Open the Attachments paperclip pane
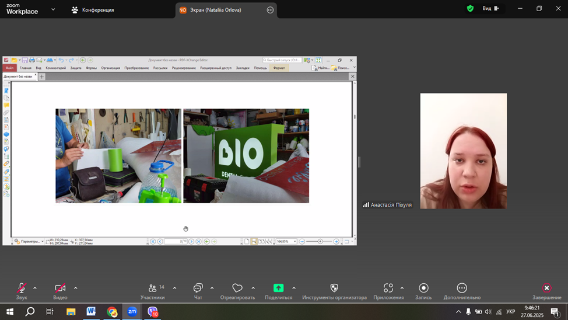Image resolution: width=568 pixels, height=320 pixels. (x=6, y=113)
